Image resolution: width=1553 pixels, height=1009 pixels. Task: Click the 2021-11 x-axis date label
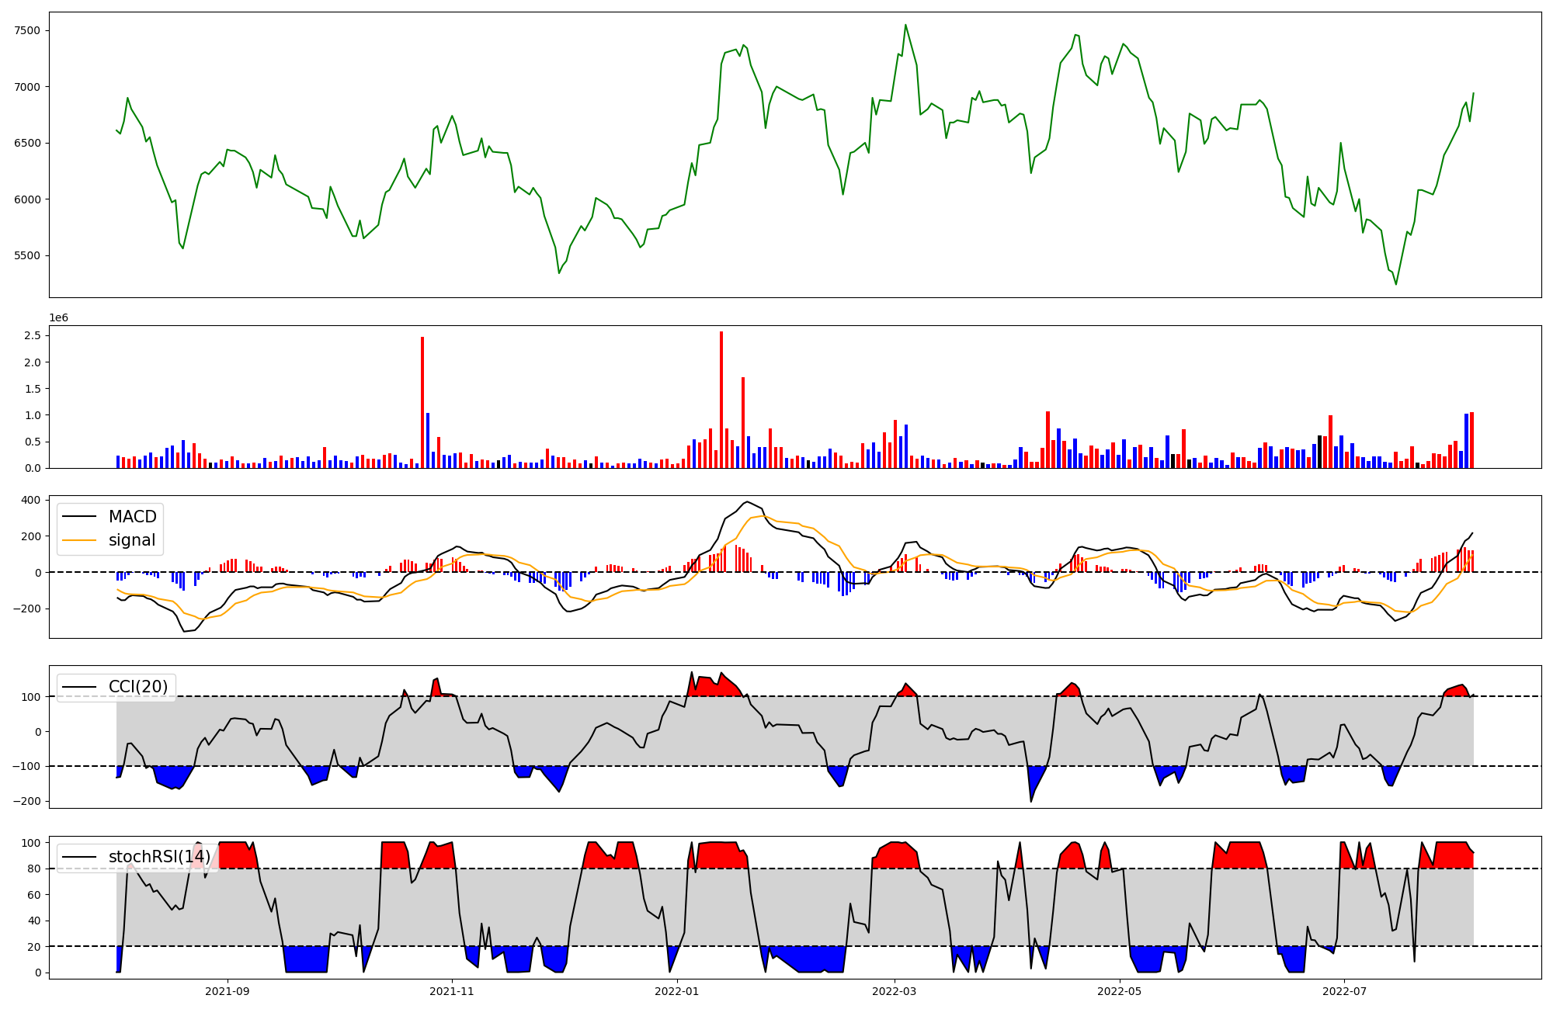[x=452, y=991]
